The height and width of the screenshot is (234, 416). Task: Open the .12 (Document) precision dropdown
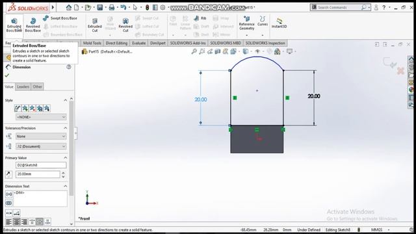pyautogui.click(x=41, y=146)
